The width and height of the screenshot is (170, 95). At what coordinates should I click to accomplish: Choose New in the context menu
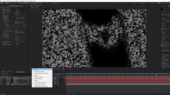42,69
